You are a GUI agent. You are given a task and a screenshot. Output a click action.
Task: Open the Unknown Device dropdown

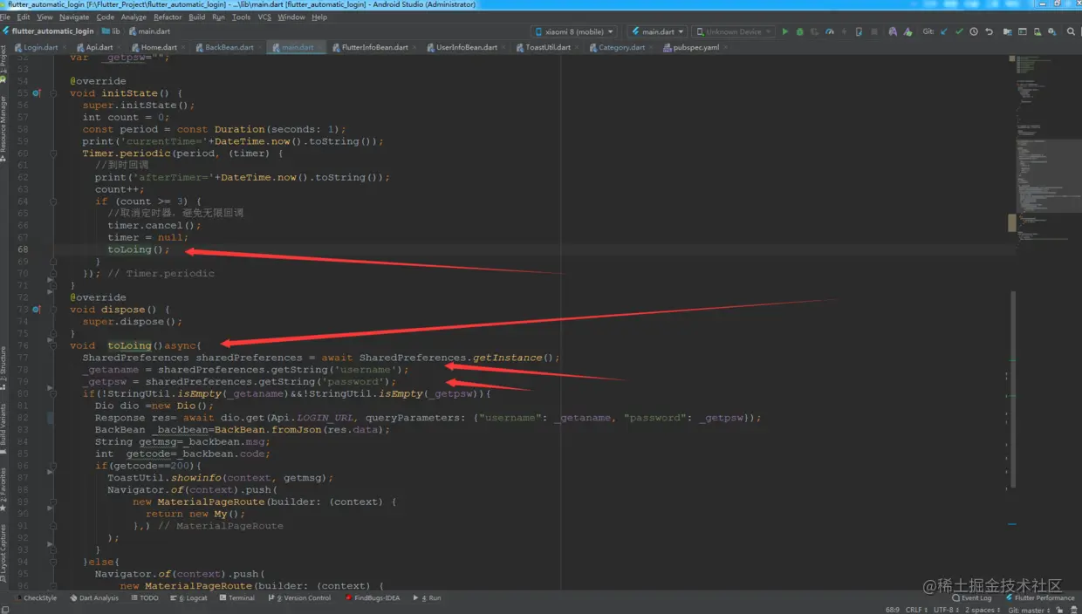click(734, 31)
